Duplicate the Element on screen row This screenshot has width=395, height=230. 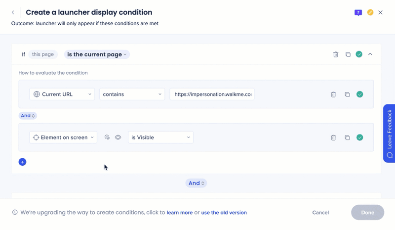(347, 138)
